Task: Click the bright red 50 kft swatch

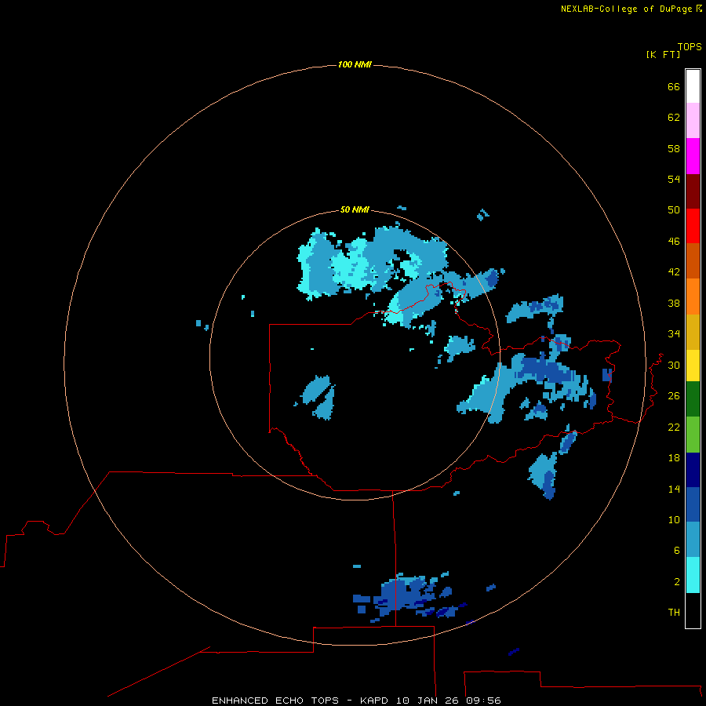Action: click(x=693, y=226)
